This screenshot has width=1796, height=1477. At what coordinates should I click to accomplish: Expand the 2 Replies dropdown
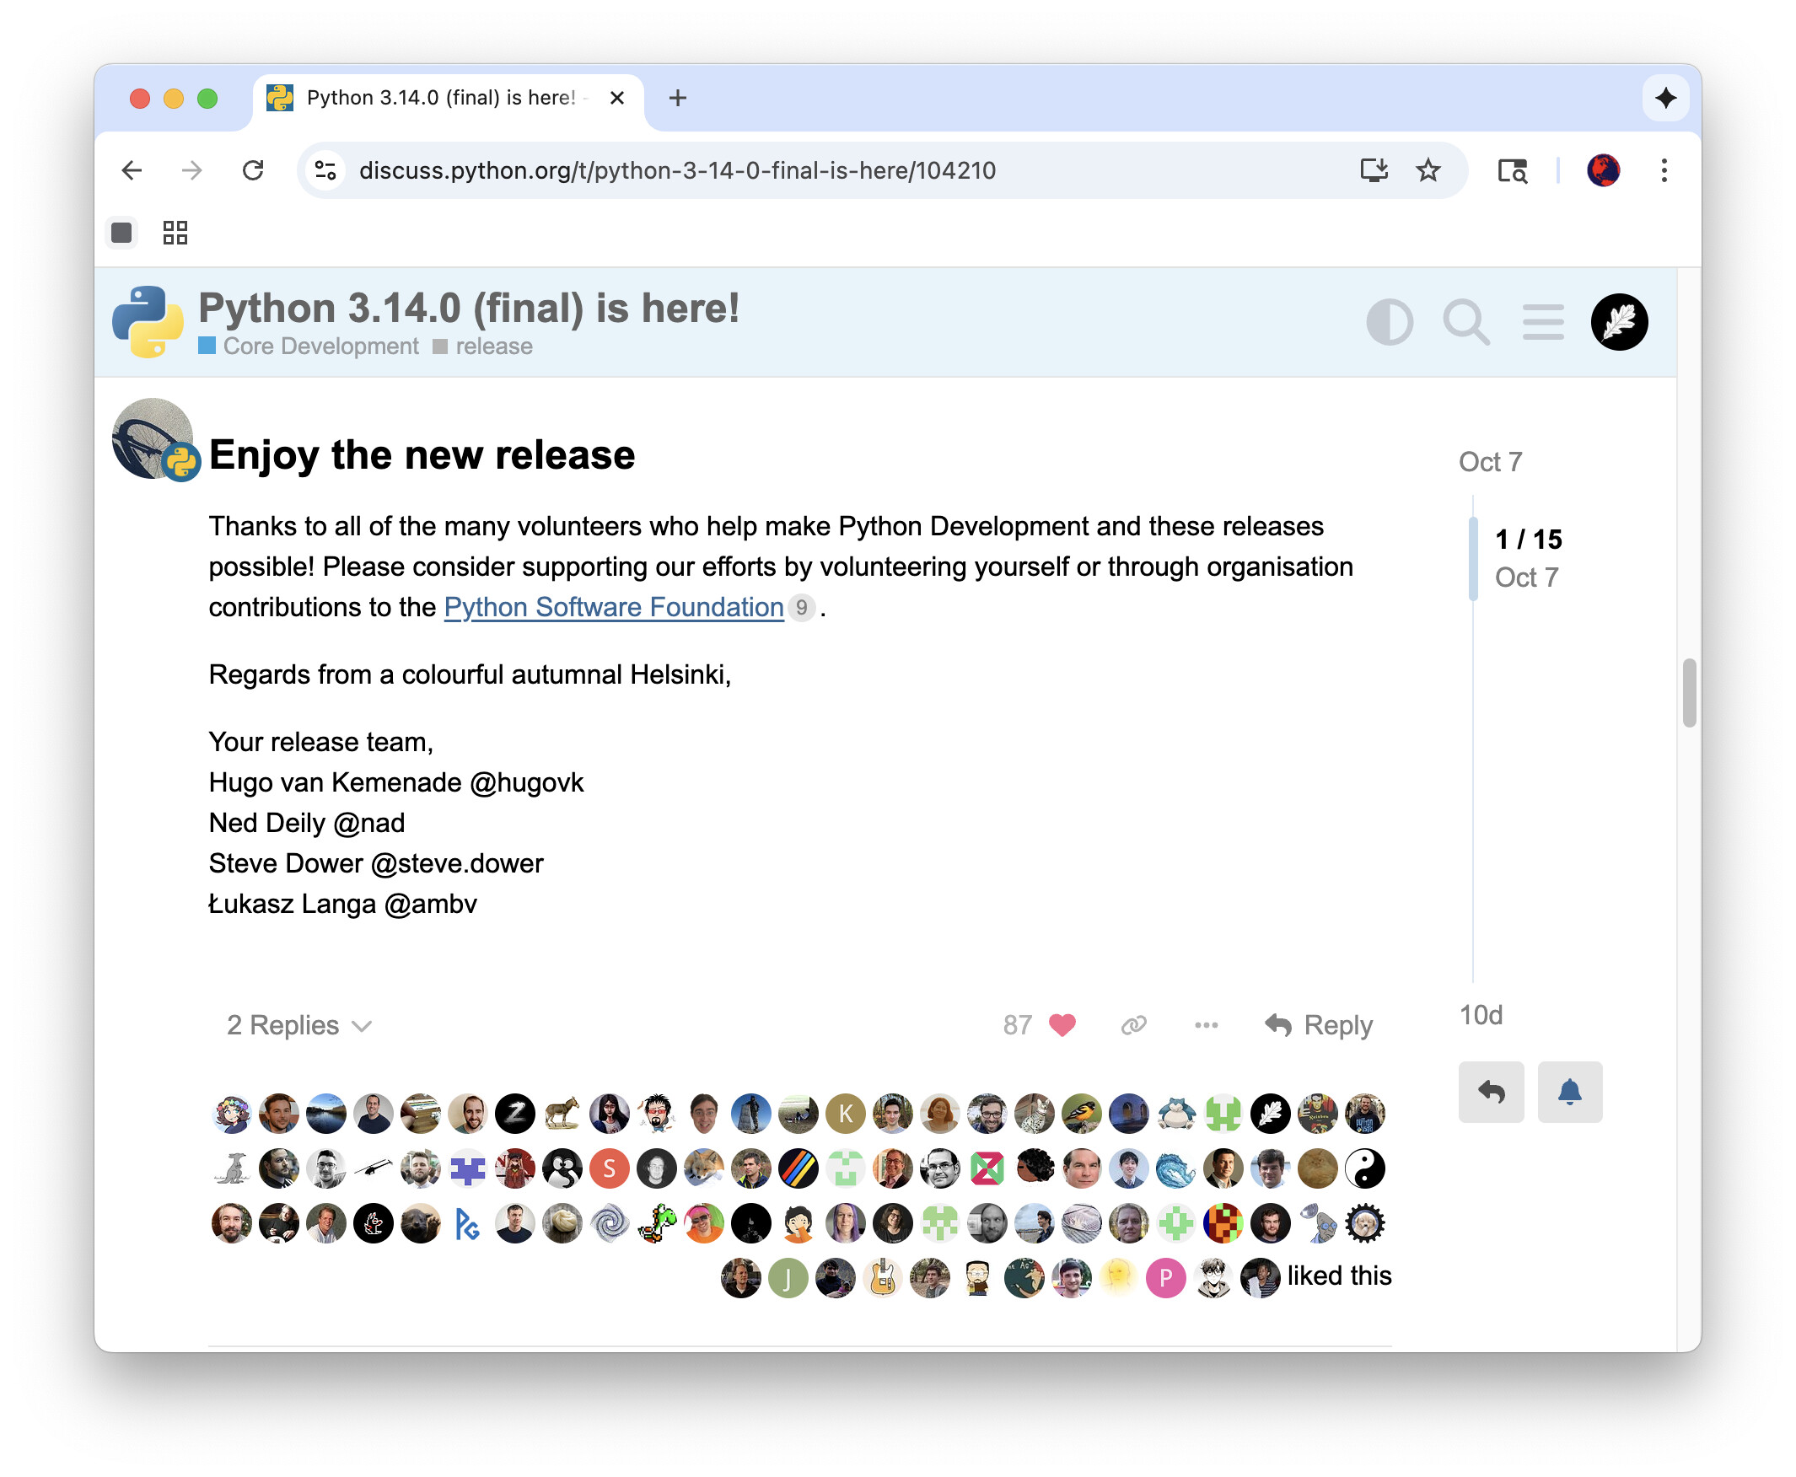(298, 1025)
